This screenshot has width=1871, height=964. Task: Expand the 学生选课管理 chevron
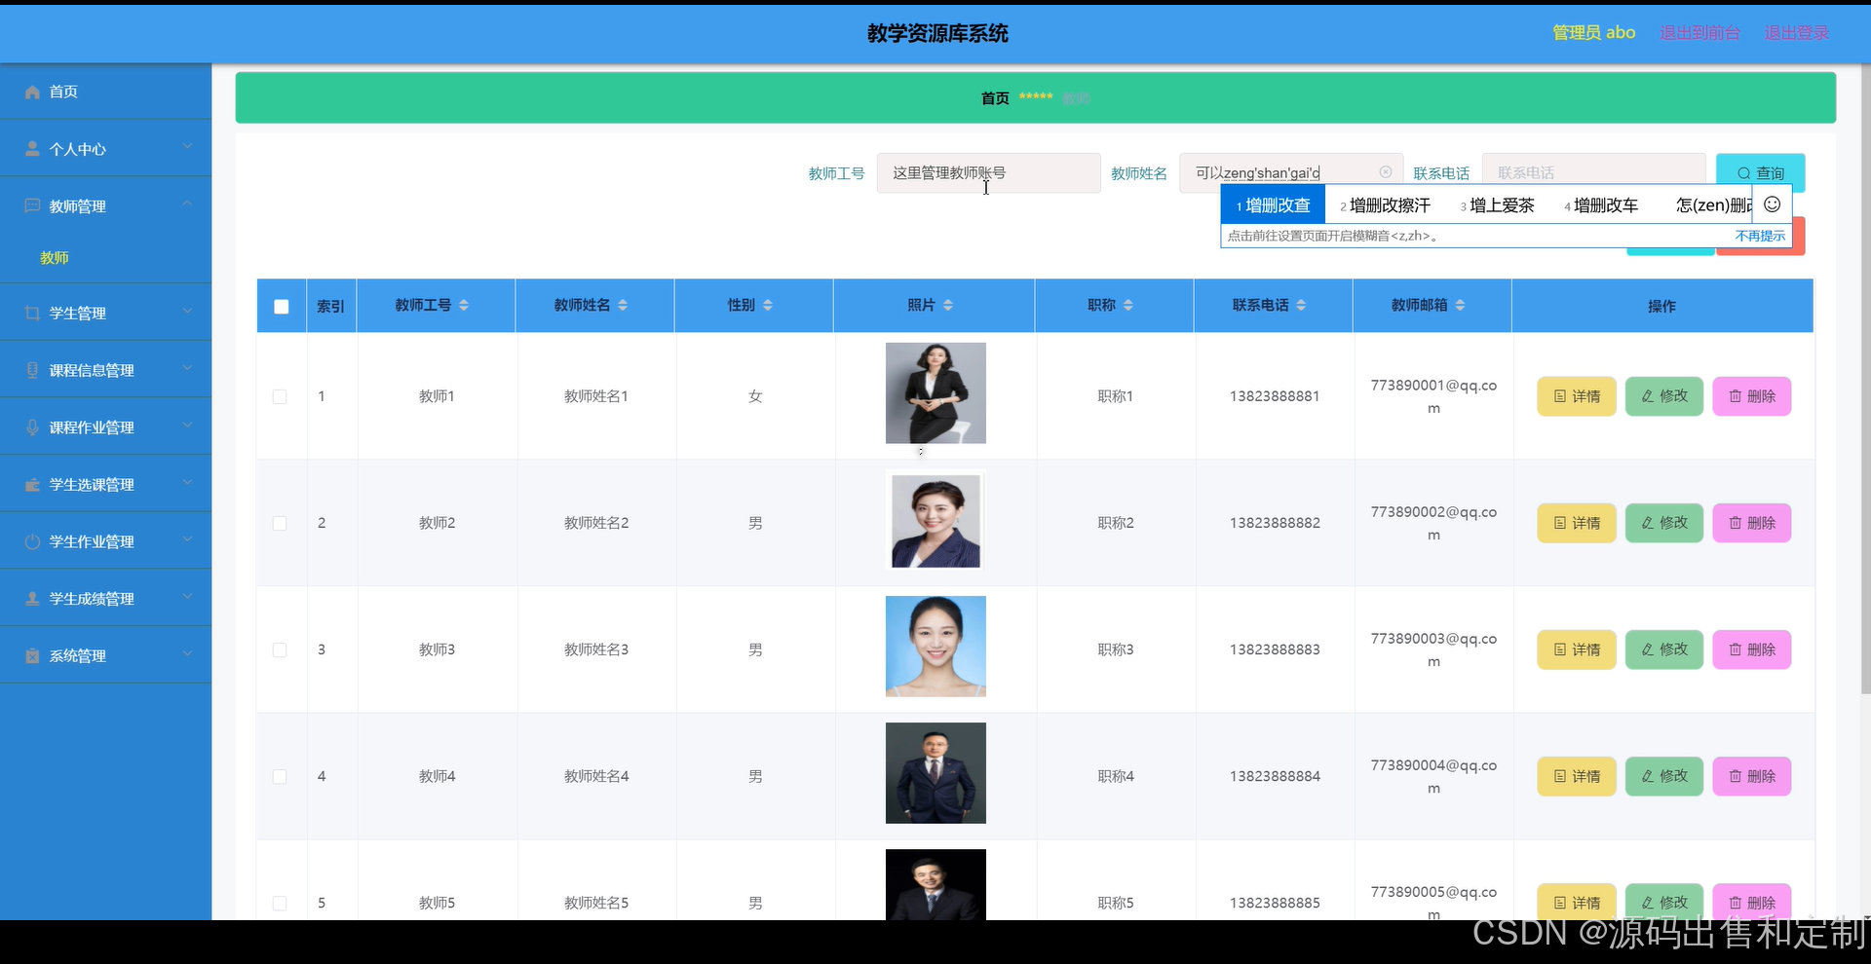pyautogui.click(x=187, y=483)
